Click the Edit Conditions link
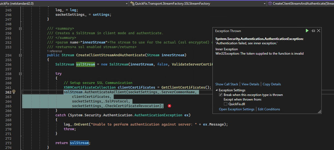 (x=269, y=109)
